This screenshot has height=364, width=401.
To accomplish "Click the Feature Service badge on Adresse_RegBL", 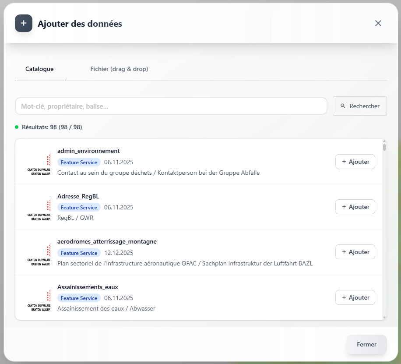I will (79, 208).
